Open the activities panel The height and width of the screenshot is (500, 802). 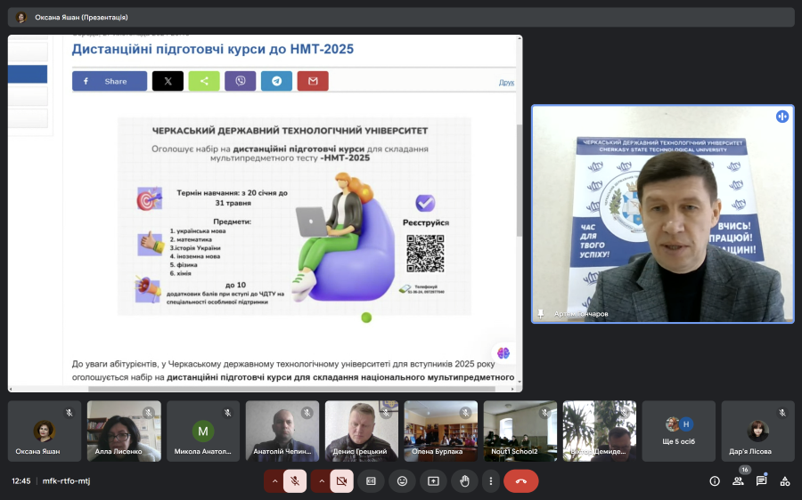click(784, 481)
